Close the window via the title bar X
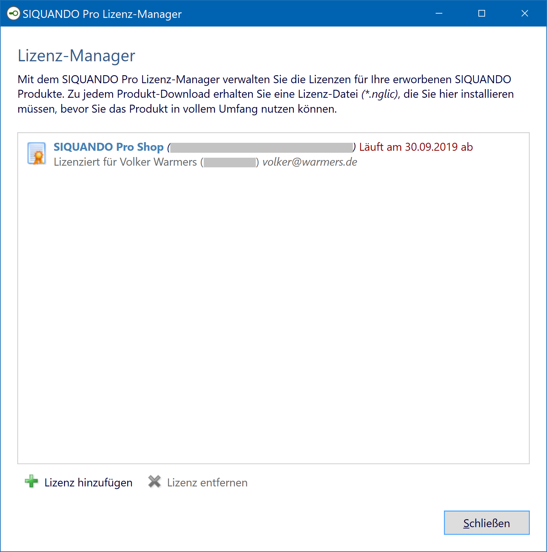This screenshot has height=552, width=547. coord(525,13)
